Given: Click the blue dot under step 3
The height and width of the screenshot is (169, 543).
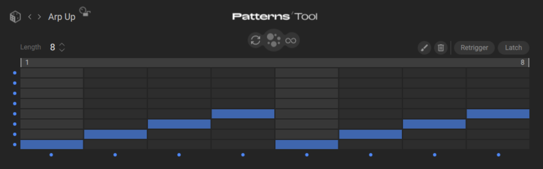Looking at the screenshot, I should pyautogui.click(x=179, y=155).
